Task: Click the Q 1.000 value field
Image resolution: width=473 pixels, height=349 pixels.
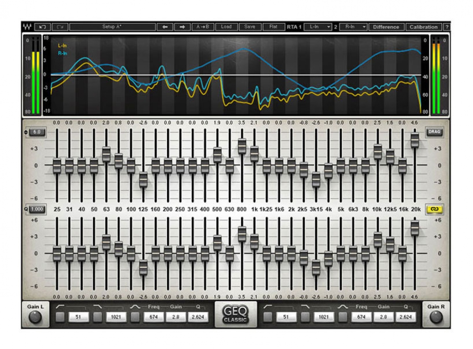Action: click(37, 209)
